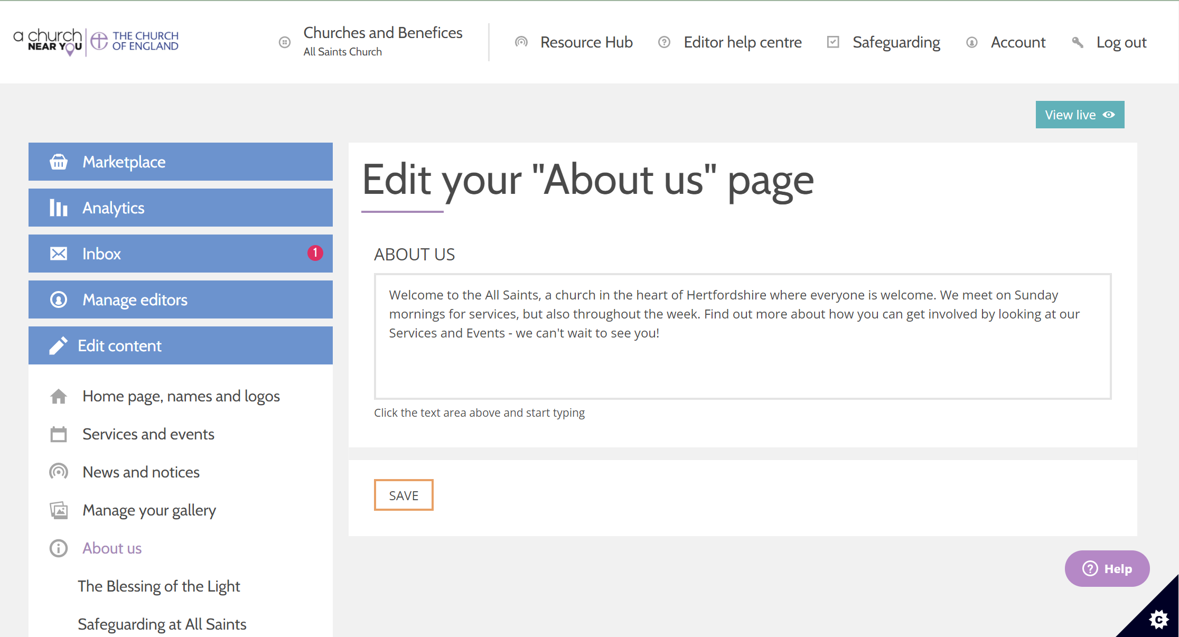Click the Manage your gallery picture icon

[x=59, y=510]
